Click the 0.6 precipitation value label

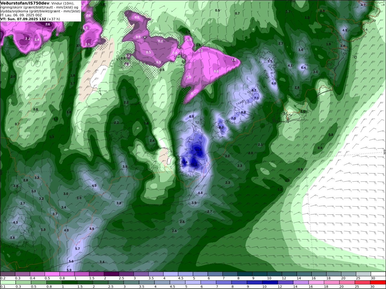[x=36, y=110]
